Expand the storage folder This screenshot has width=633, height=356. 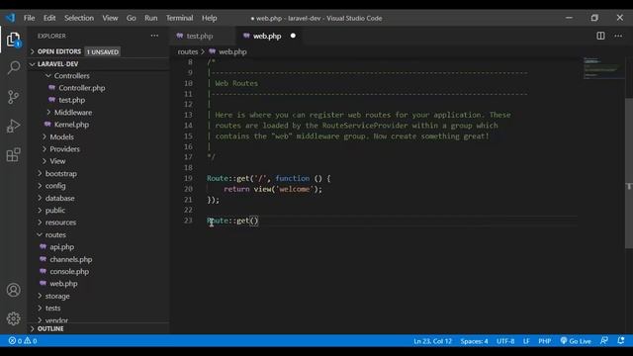[x=57, y=296]
